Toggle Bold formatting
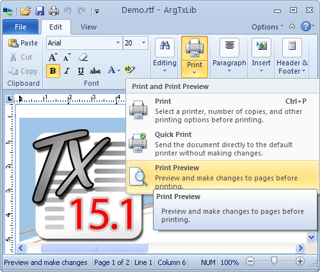 tap(53, 71)
